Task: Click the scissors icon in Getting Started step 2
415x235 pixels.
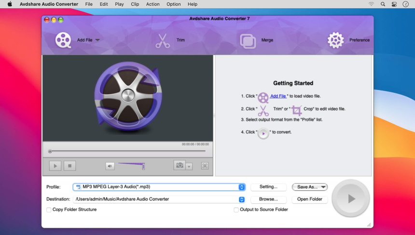Action: click(263, 111)
